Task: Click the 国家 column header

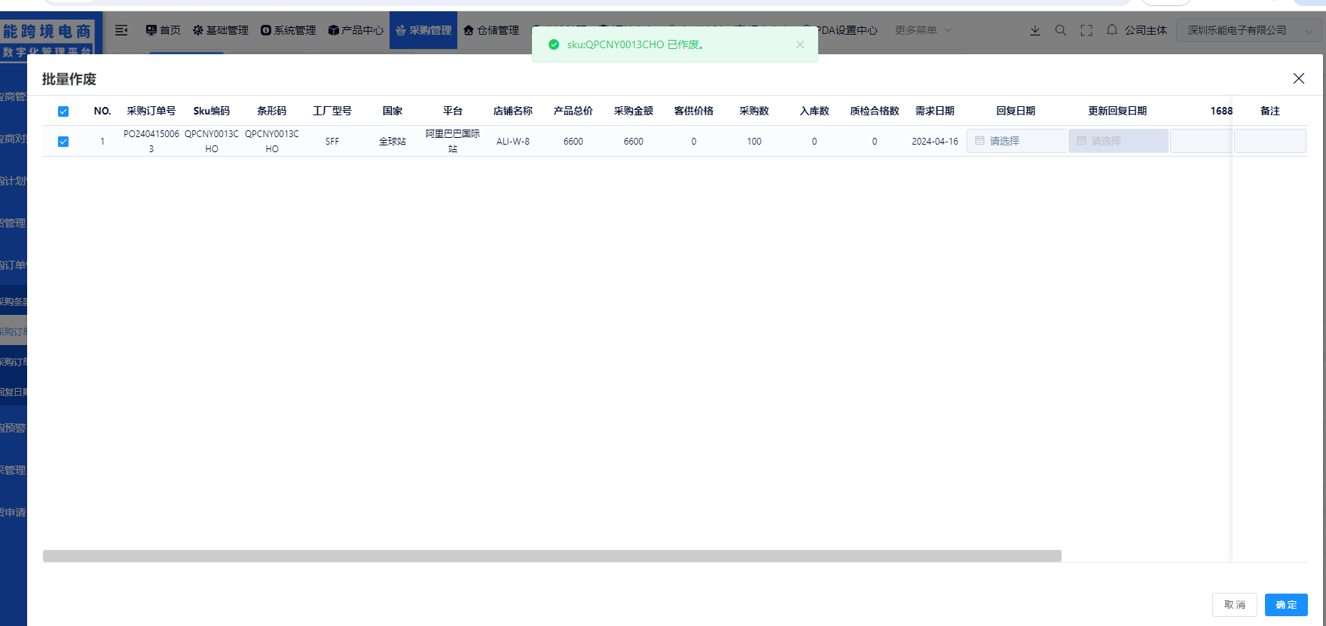Action: (x=393, y=111)
